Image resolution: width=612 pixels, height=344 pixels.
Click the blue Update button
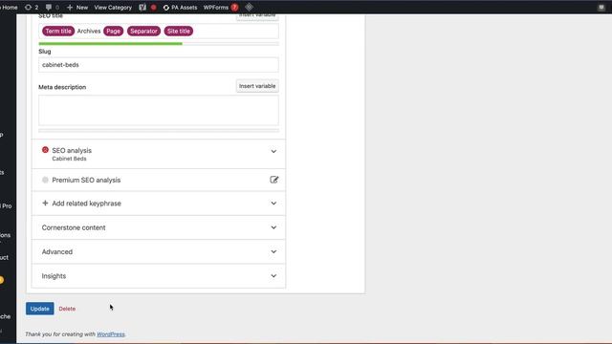point(40,309)
